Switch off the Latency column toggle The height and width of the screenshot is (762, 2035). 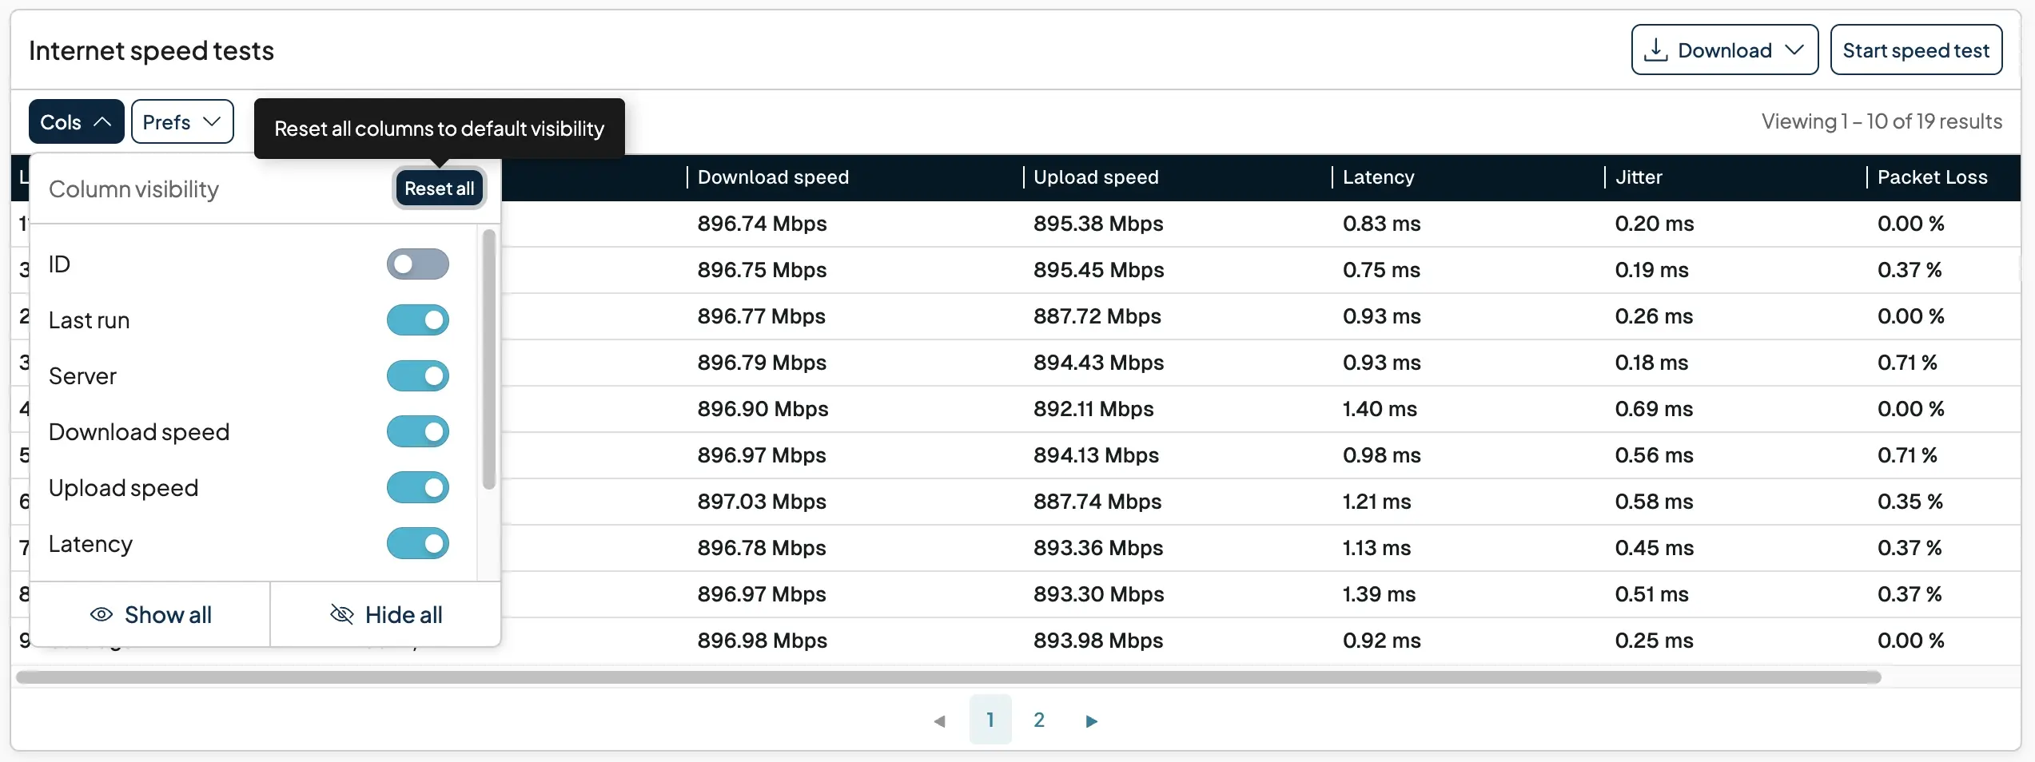(417, 544)
